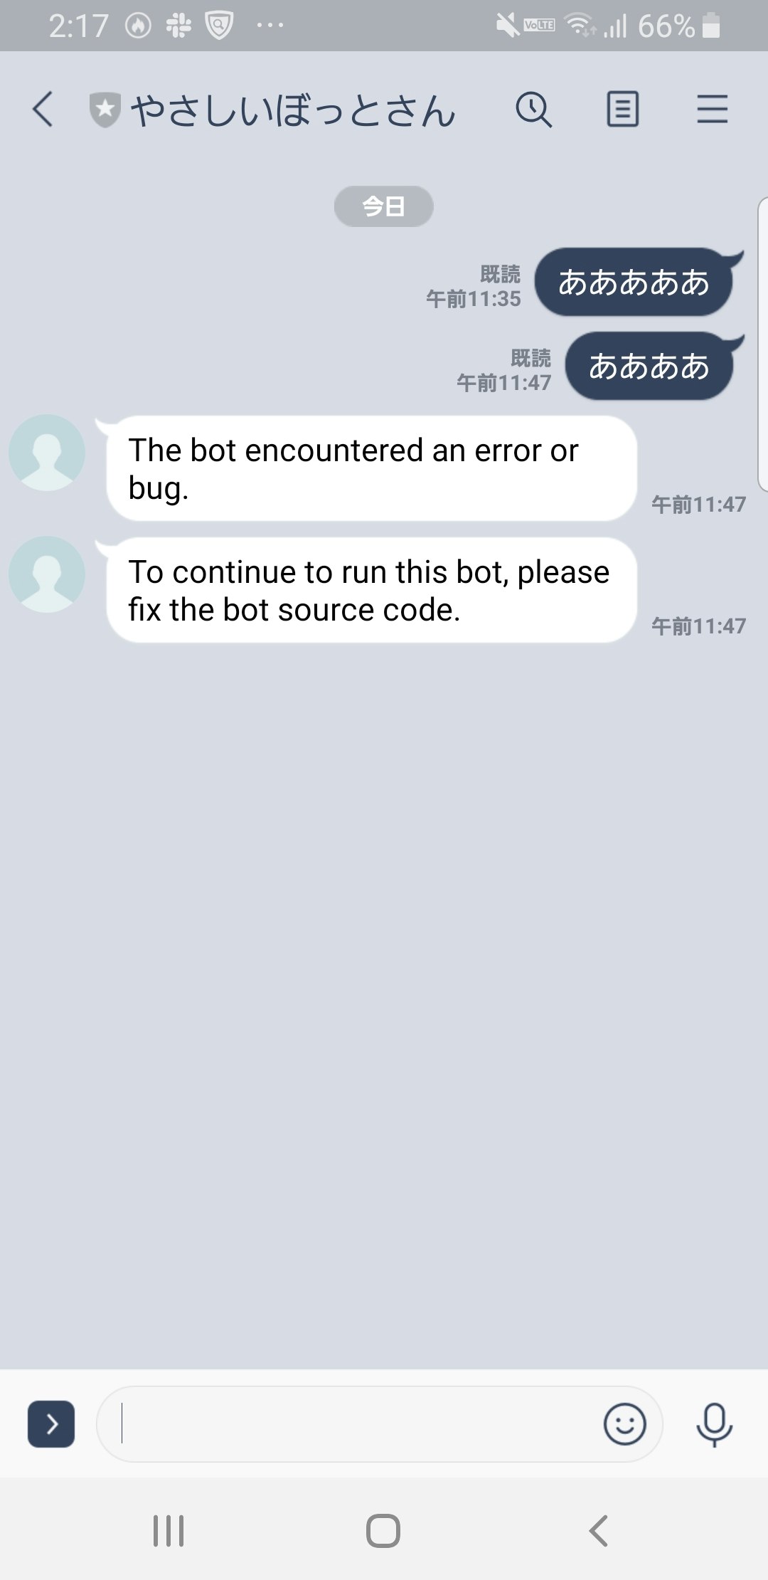Image resolution: width=768 pixels, height=1580 pixels.
Task: Tap the 今日 date label
Action: coord(383,206)
